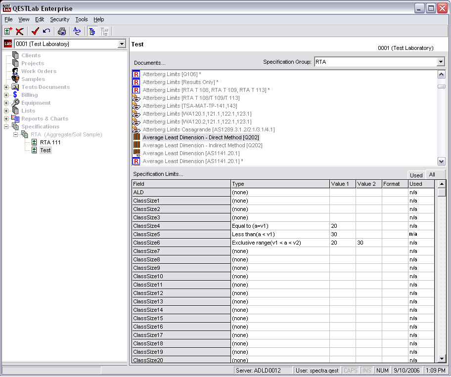
Task: Click the Documents... label button
Action: [x=149, y=63]
